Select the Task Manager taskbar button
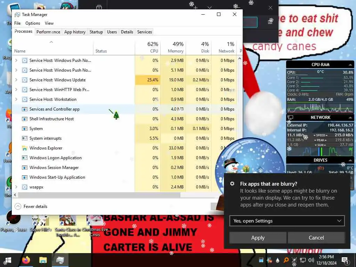The height and width of the screenshot is (267, 356). coord(60,260)
